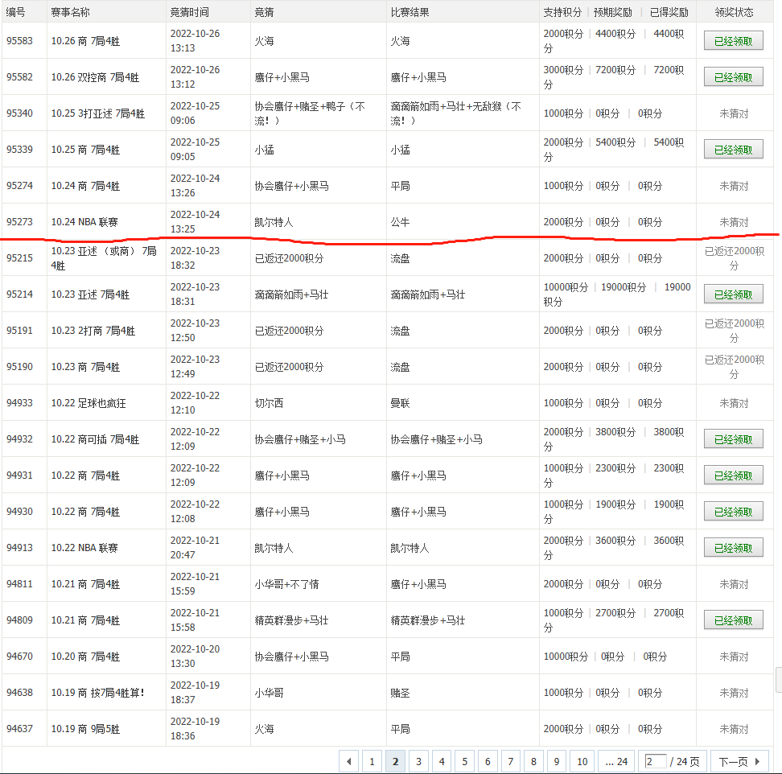Click the vertical scrollbar handle at right edge
Screen dimensions: 782x774
pos(778,679)
